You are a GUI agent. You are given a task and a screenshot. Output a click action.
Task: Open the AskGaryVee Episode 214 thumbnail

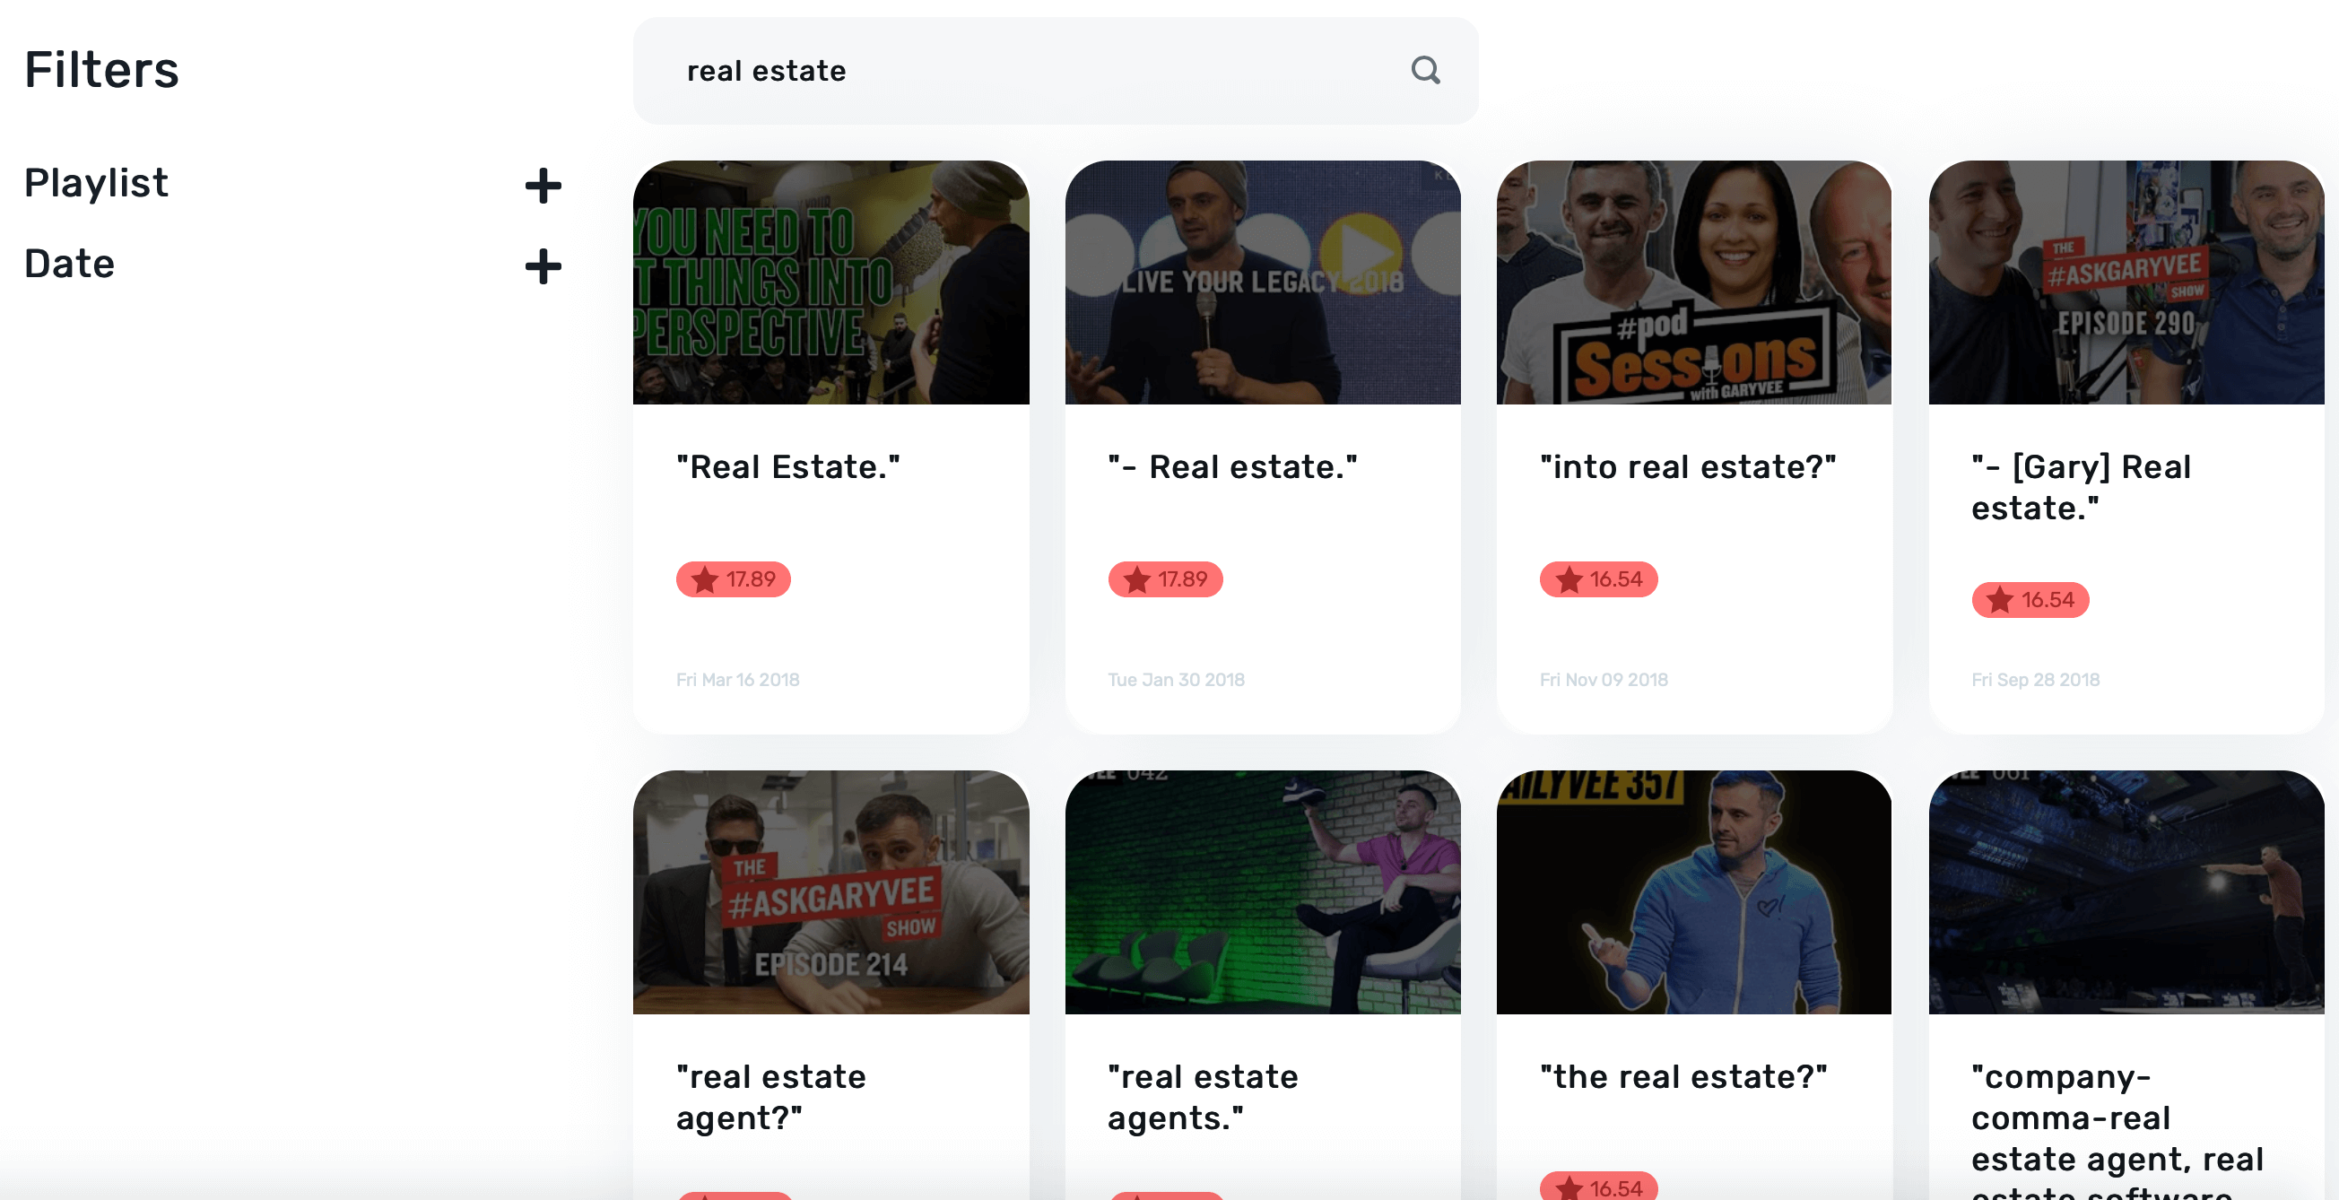coord(830,892)
